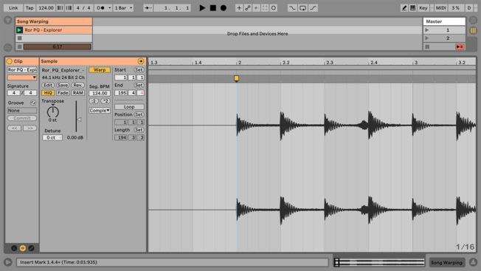Toggle the HiQ switch
The width and height of the screenshot is (481, 271).
[x=48, y=93]
